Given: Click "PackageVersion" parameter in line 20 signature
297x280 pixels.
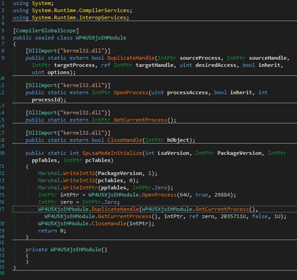Looking at the screenshot, I should click(239, 153).
